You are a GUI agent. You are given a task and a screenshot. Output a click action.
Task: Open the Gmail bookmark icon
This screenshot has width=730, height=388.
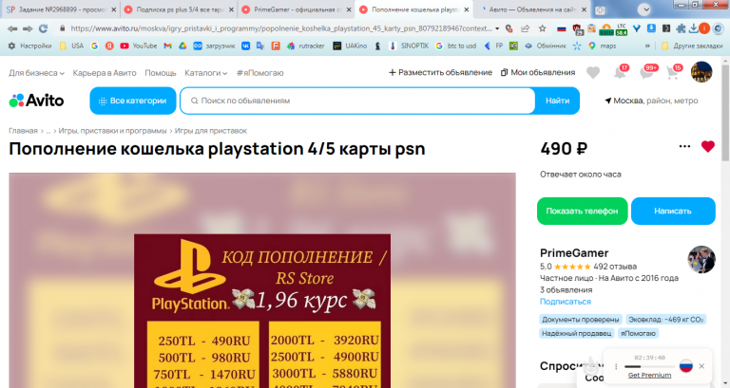(167, 46)
